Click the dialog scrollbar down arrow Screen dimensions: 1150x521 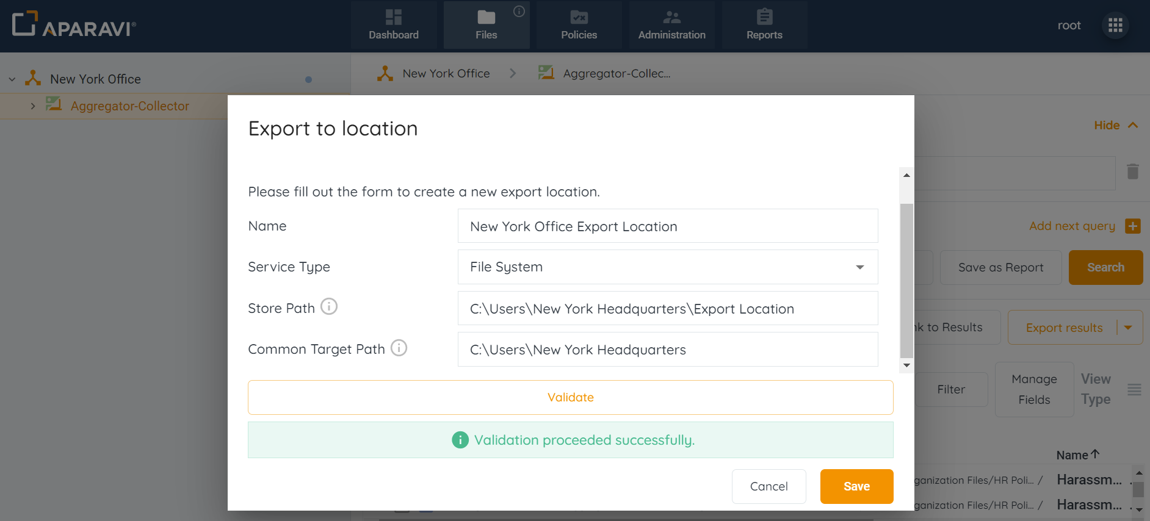[x=906, y=365]
